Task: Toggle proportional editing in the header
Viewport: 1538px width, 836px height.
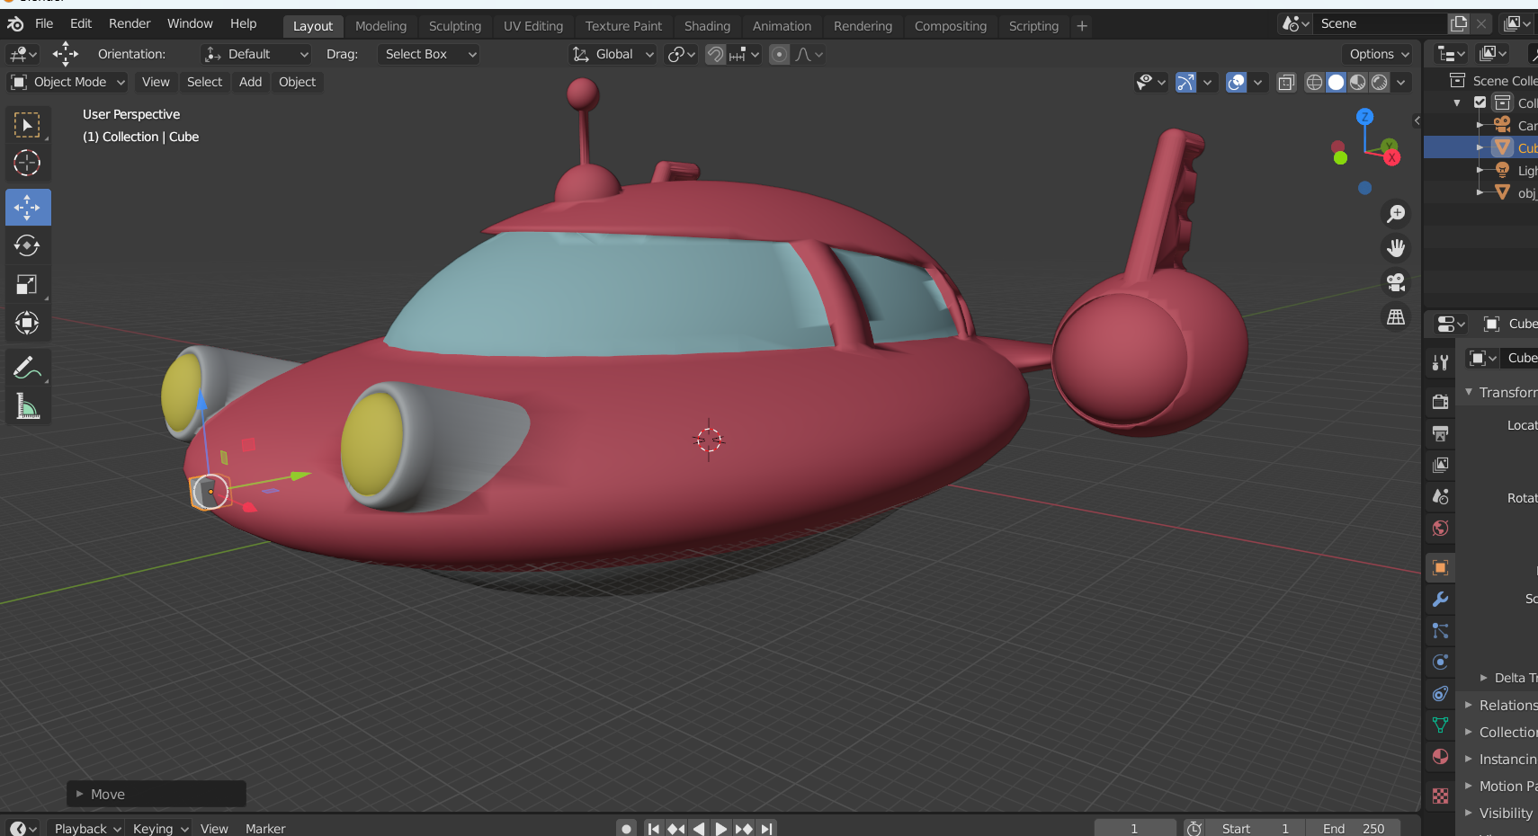Action: pyautogui.click(x=780, y=54)
